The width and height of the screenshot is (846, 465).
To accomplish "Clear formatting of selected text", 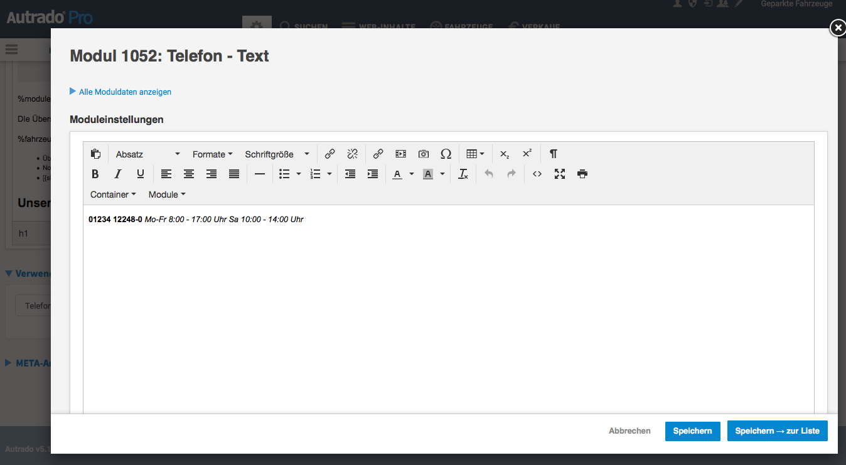I will click(463, 174).
